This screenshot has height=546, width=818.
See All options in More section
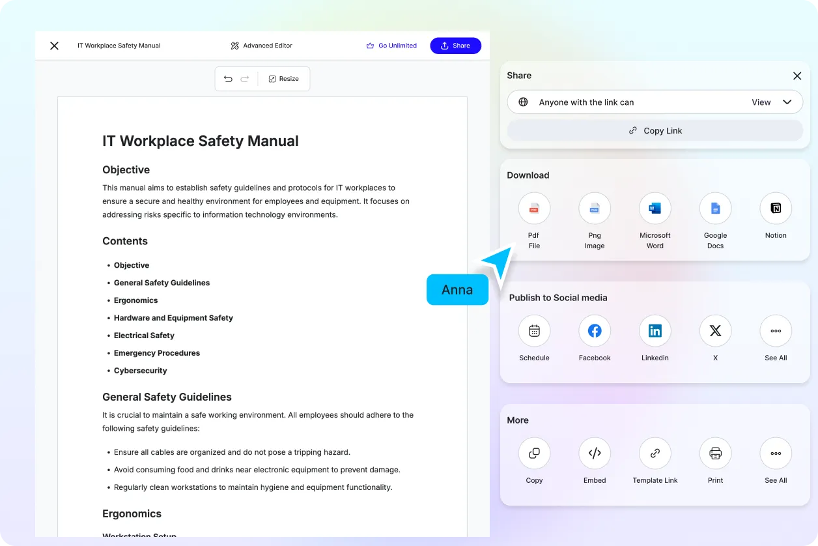(x=775, y=453)
